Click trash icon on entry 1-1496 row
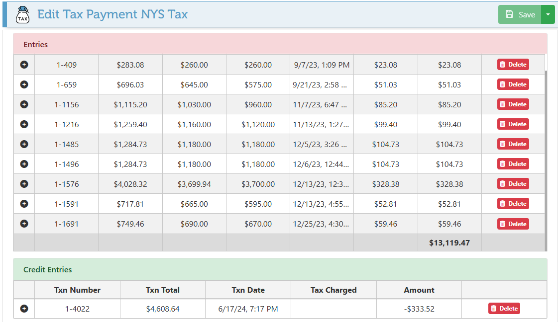Viewport: 558px width, 322px height. click(x=503, y=164)
